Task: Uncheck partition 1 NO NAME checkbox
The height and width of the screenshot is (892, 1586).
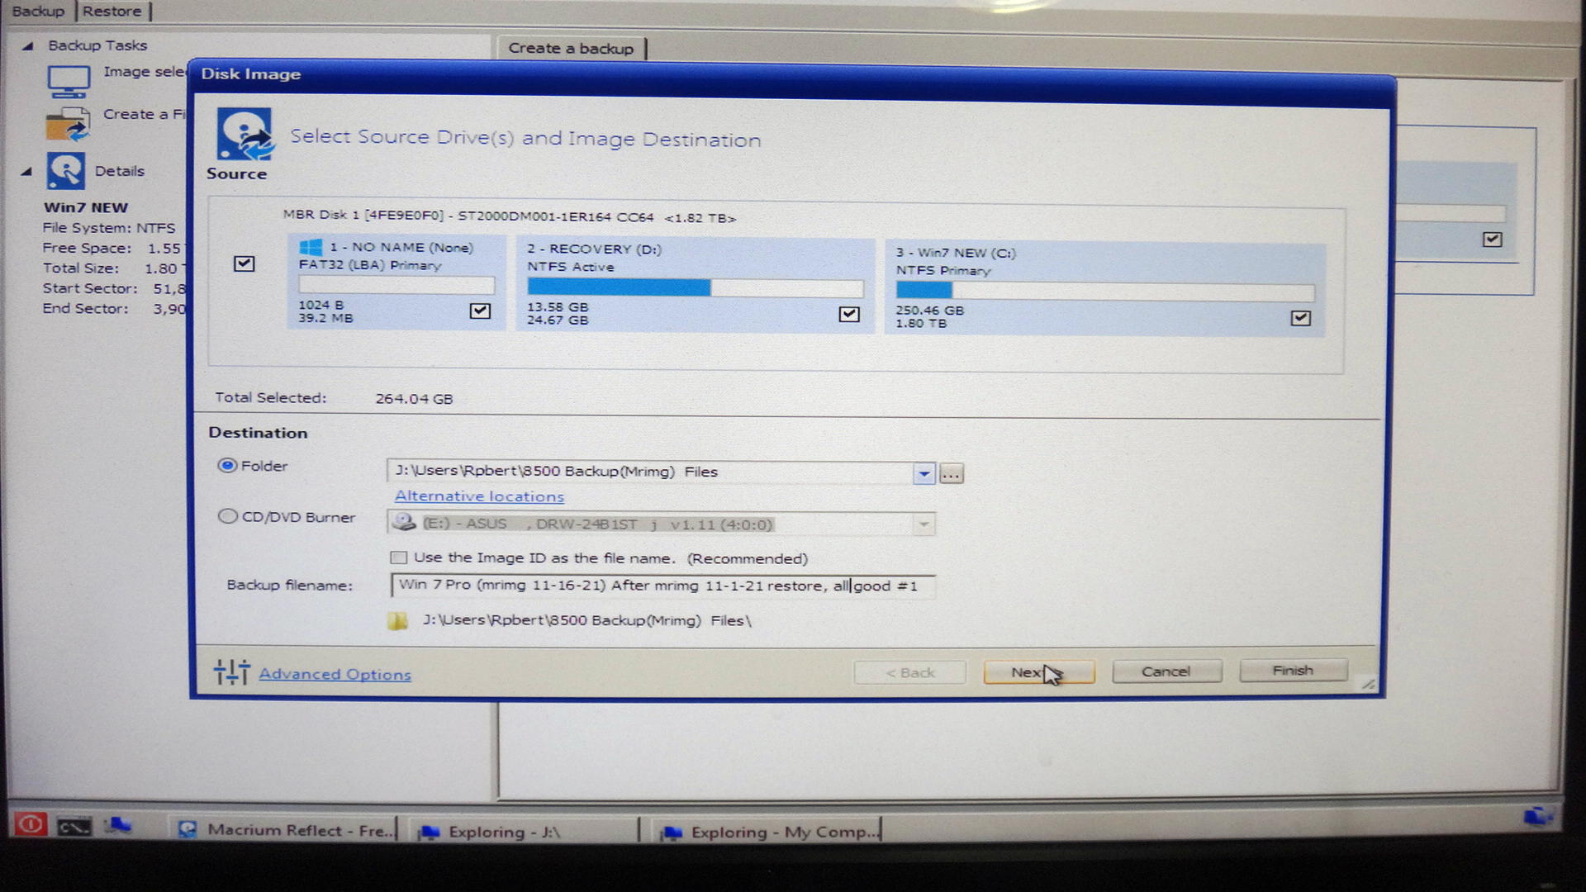Action: point(480,311)
